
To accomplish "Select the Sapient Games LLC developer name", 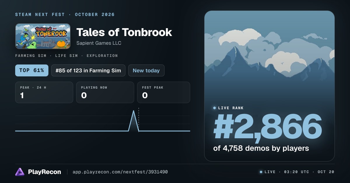I will [99, 43].
